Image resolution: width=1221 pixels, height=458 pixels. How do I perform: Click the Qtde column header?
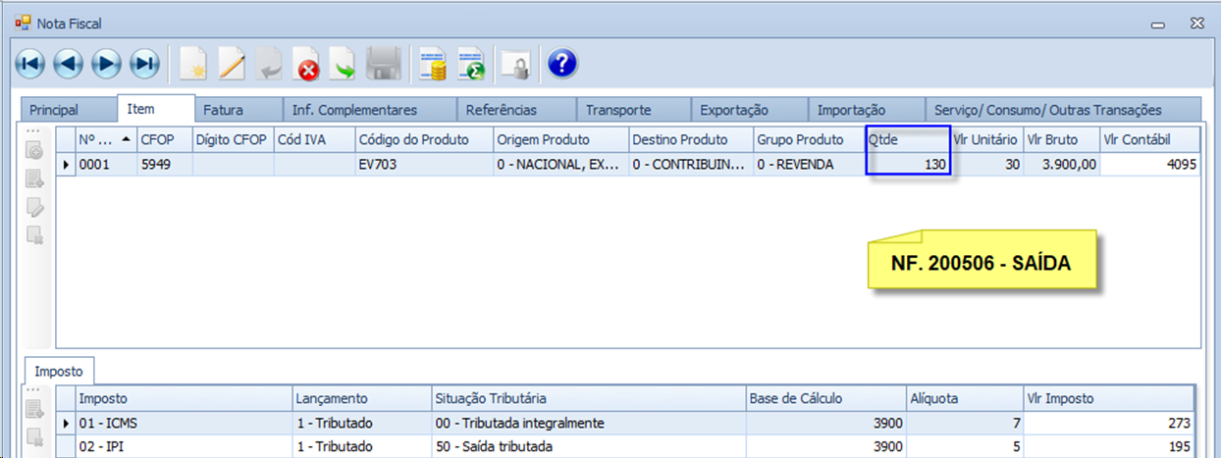pyautogui.click(x=908, y=139)
